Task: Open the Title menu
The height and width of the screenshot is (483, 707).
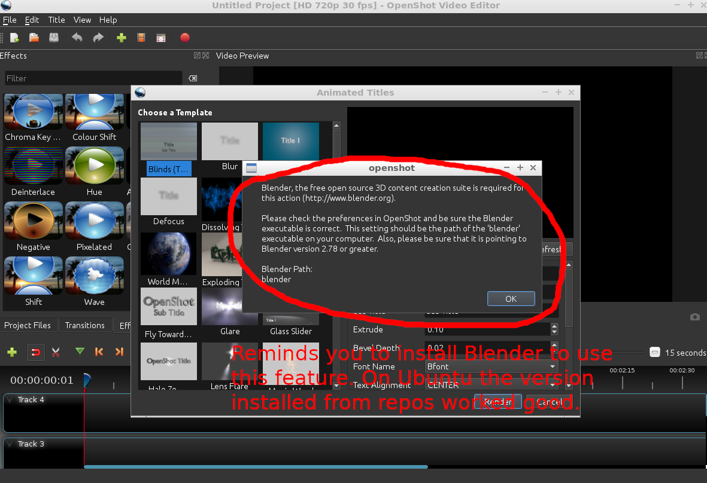Action: tap(56, 20)
